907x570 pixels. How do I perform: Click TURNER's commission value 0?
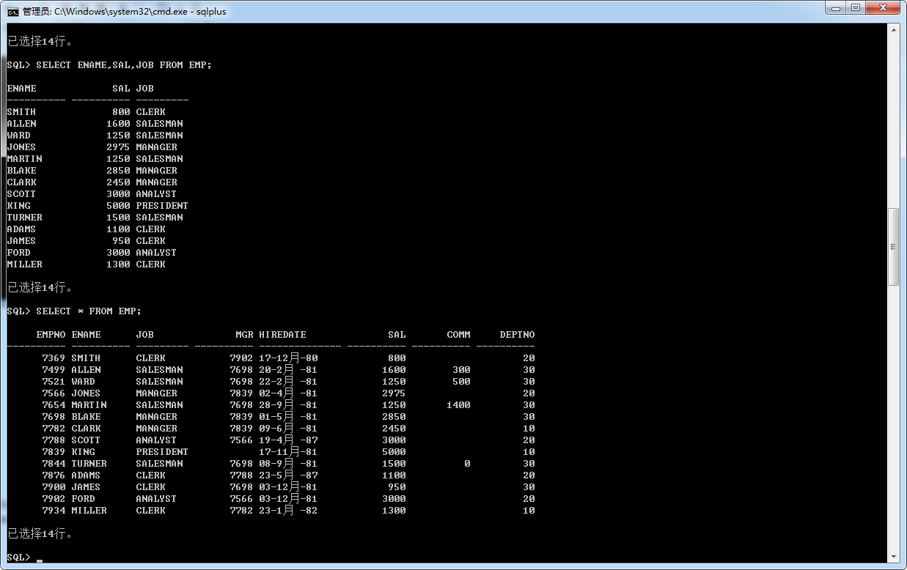pyautogui.click(x=467, y=464)
